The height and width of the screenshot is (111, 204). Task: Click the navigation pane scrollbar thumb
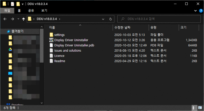[42, 46]
